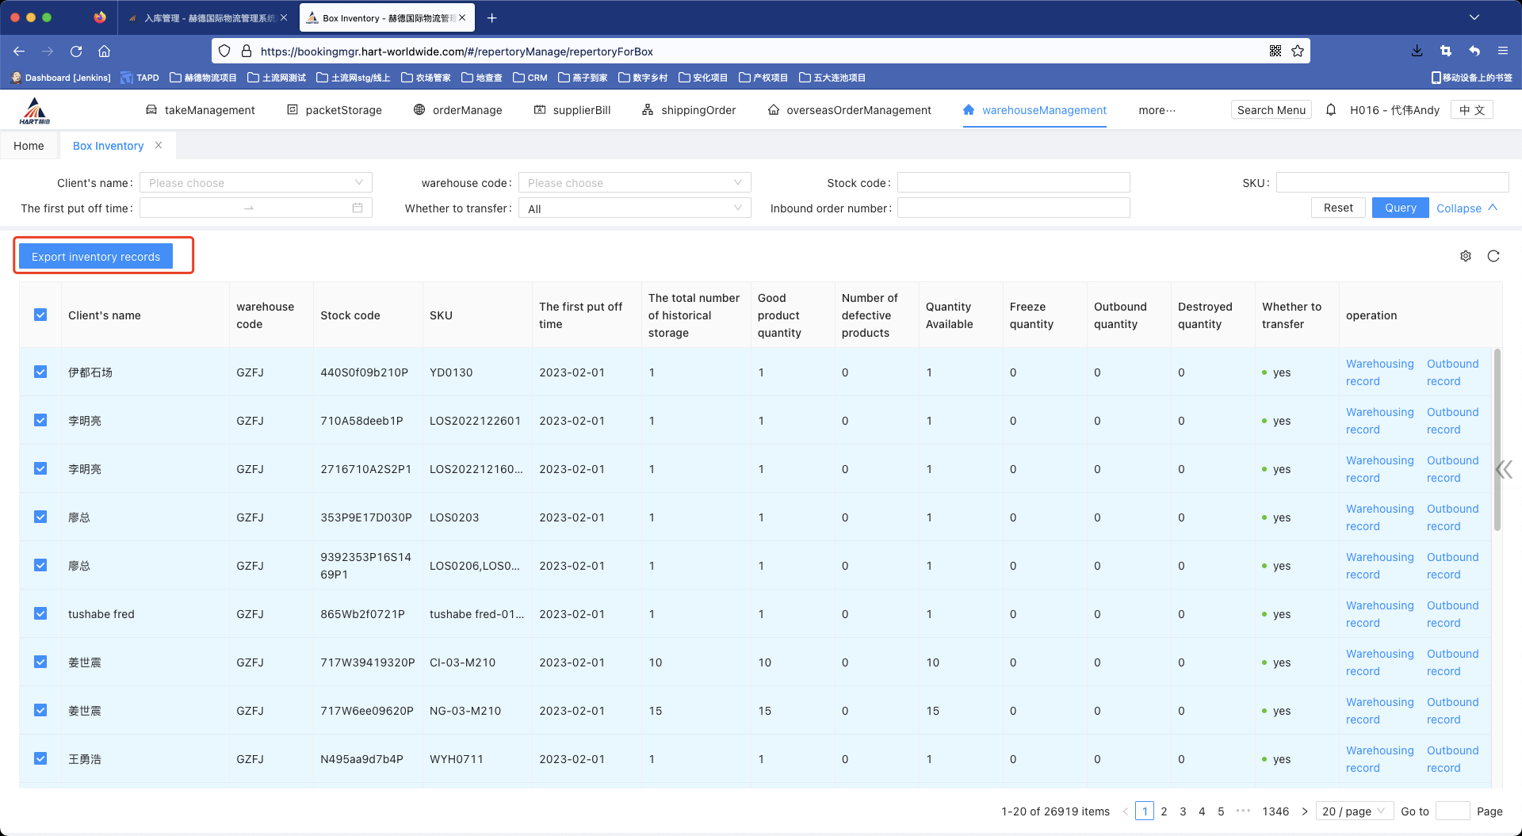Refresh the inventory table with the reload icon
This screenshot has height=836, width=1522.
[x=1493, y=256]
